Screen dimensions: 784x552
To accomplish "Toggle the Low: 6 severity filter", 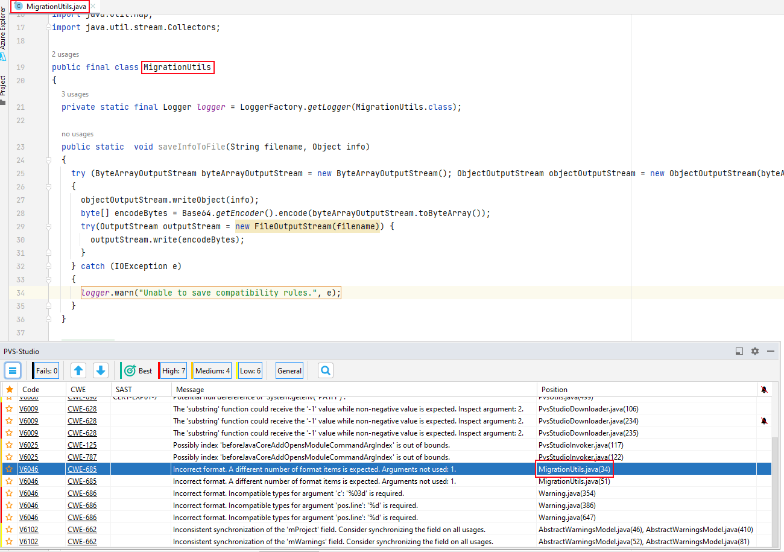I will (250, 370).
